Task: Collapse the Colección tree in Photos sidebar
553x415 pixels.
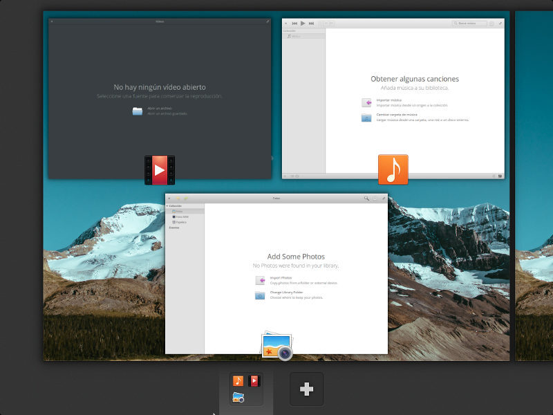Action: pos(168,206)
